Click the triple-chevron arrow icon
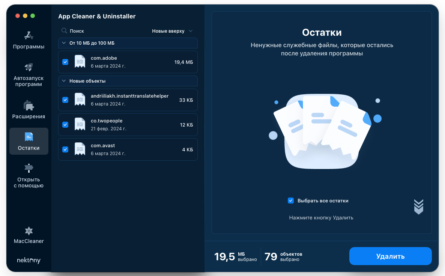Image resolution: width=445 pixels, height=276 pixels. pos(418,207)
